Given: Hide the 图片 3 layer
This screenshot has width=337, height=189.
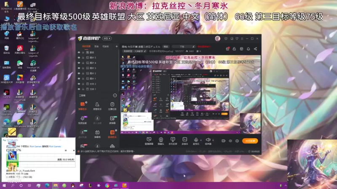Looking at the screenshot, I should 79,68.
